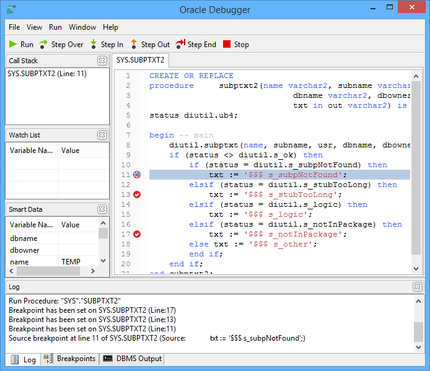Click the TEMP value cell in Smart Data
430x371 pixels.
tap(77, 262)
